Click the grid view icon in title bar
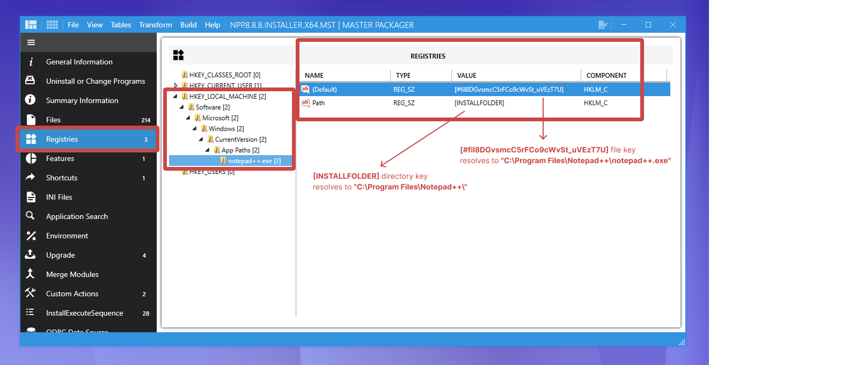Screen dimensions: 856x365 [x=52, y=25]
